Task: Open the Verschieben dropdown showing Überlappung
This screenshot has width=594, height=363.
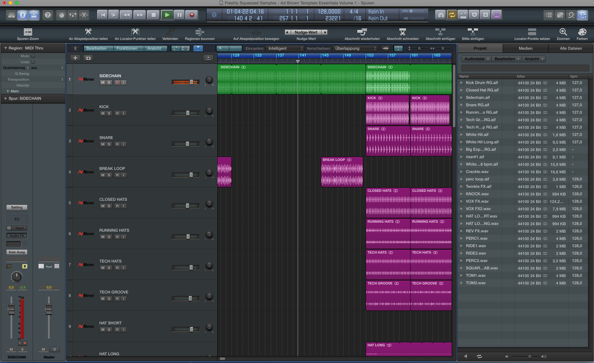Action: (x=355, y=48)
